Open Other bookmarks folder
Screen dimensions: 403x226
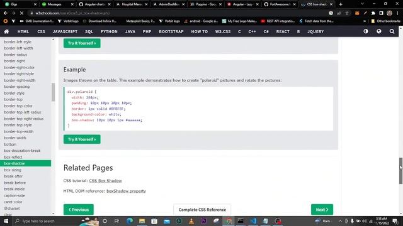[x=385, y=21]
